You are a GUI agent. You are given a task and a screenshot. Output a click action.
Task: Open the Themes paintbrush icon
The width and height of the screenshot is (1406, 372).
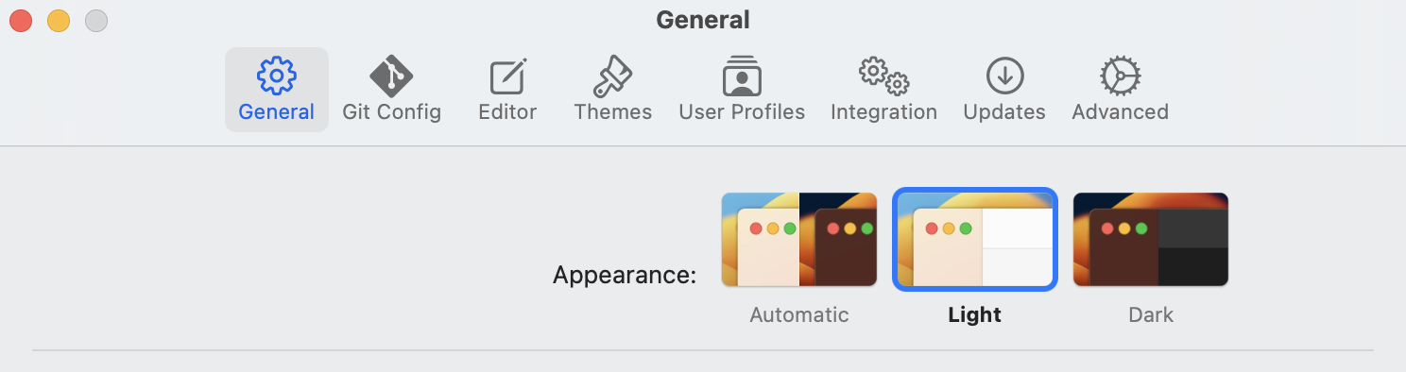coord(612,76)
